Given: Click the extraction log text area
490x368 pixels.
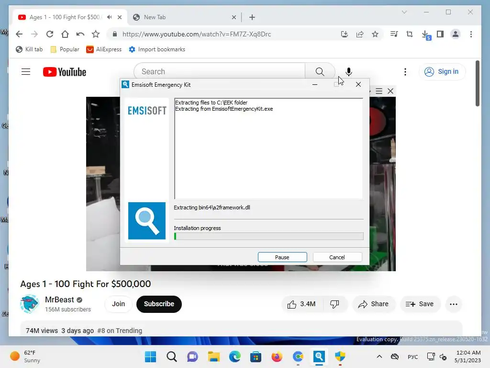Looking at the screenshot, I should click(x=269, y=149).
